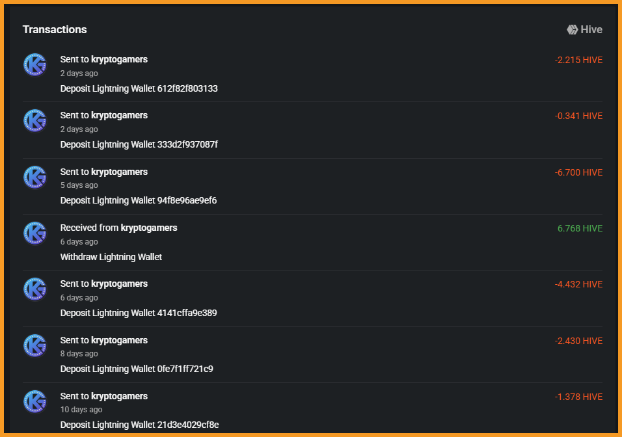Viewport: 622px width, 437px height.
Task: Click memo Deposit Lightning Wallet 94f8e96ae9ef6
Action: click(139, 200)
